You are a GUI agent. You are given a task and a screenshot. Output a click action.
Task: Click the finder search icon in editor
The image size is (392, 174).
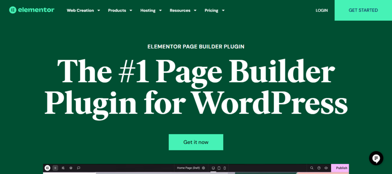click(x=312, y=168)
